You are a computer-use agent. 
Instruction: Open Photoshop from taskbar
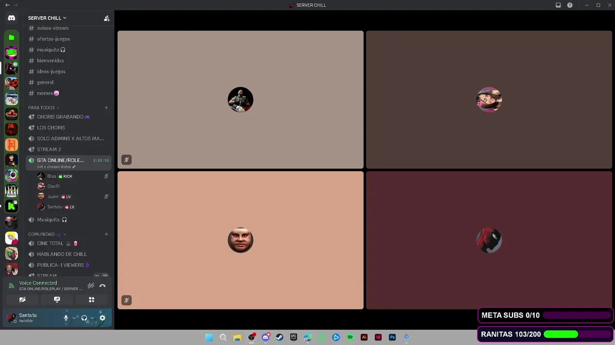392,337
